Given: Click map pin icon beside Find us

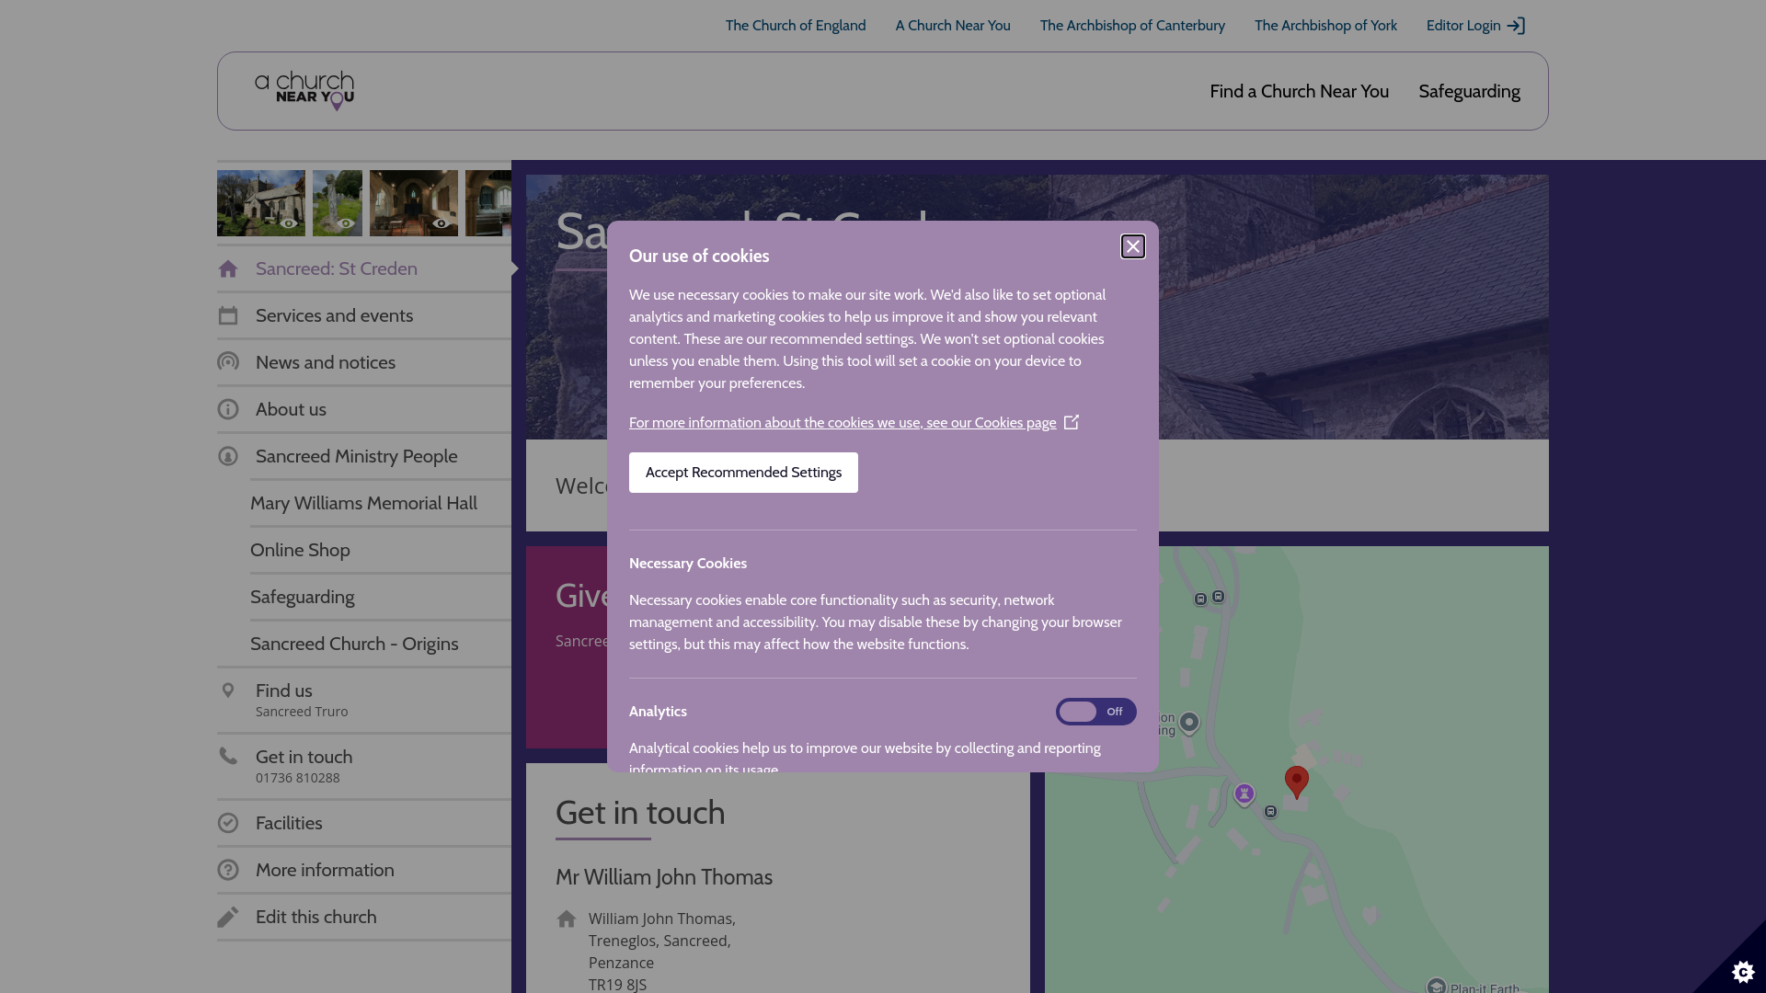Looking at the screenshot, I should tap(228, 691).
